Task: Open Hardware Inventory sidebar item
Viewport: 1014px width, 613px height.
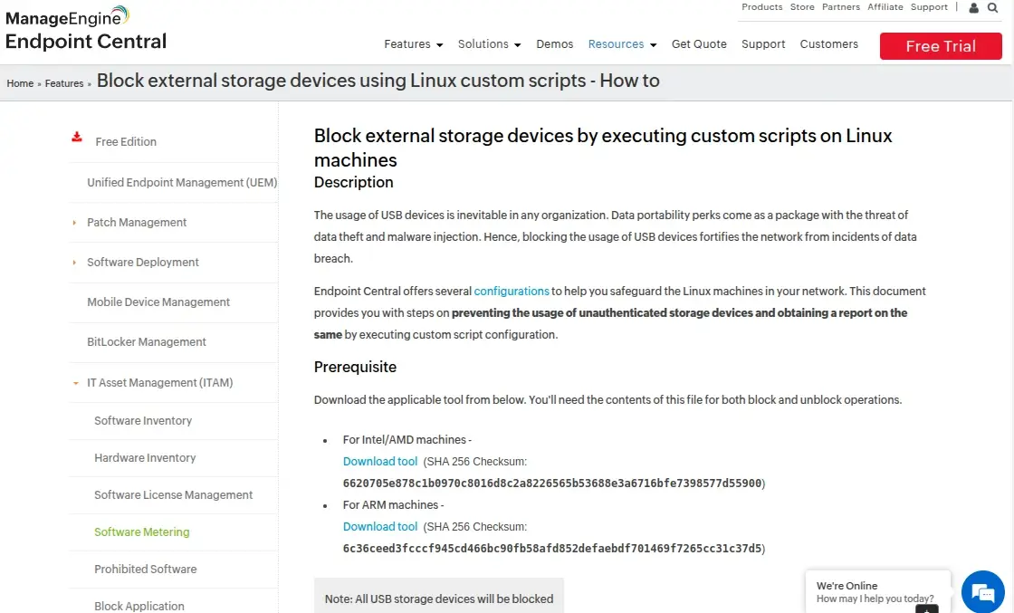Action: 145,458
